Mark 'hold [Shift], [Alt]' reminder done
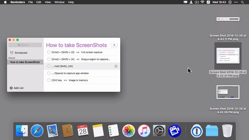Image resolution: width=249 pixels, height=140 pixels. click(49, 66)
